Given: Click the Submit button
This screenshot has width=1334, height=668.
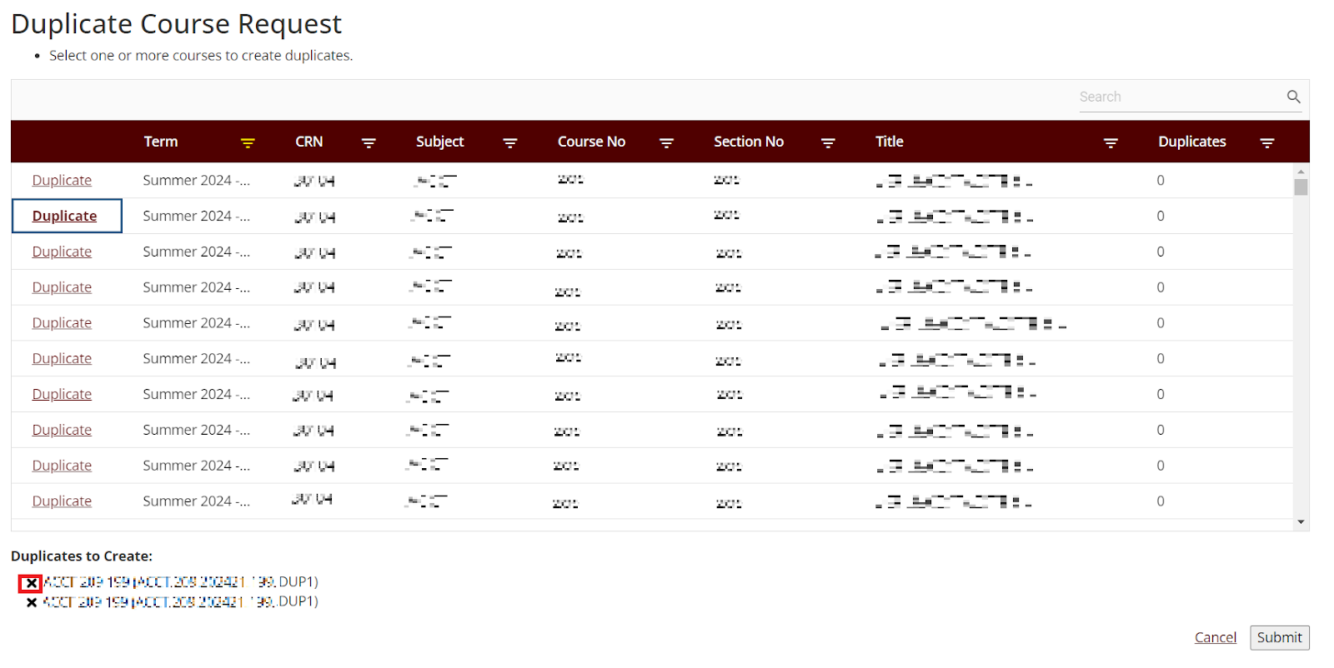Looking at the screenshot, I should (x=1279, y=637).
